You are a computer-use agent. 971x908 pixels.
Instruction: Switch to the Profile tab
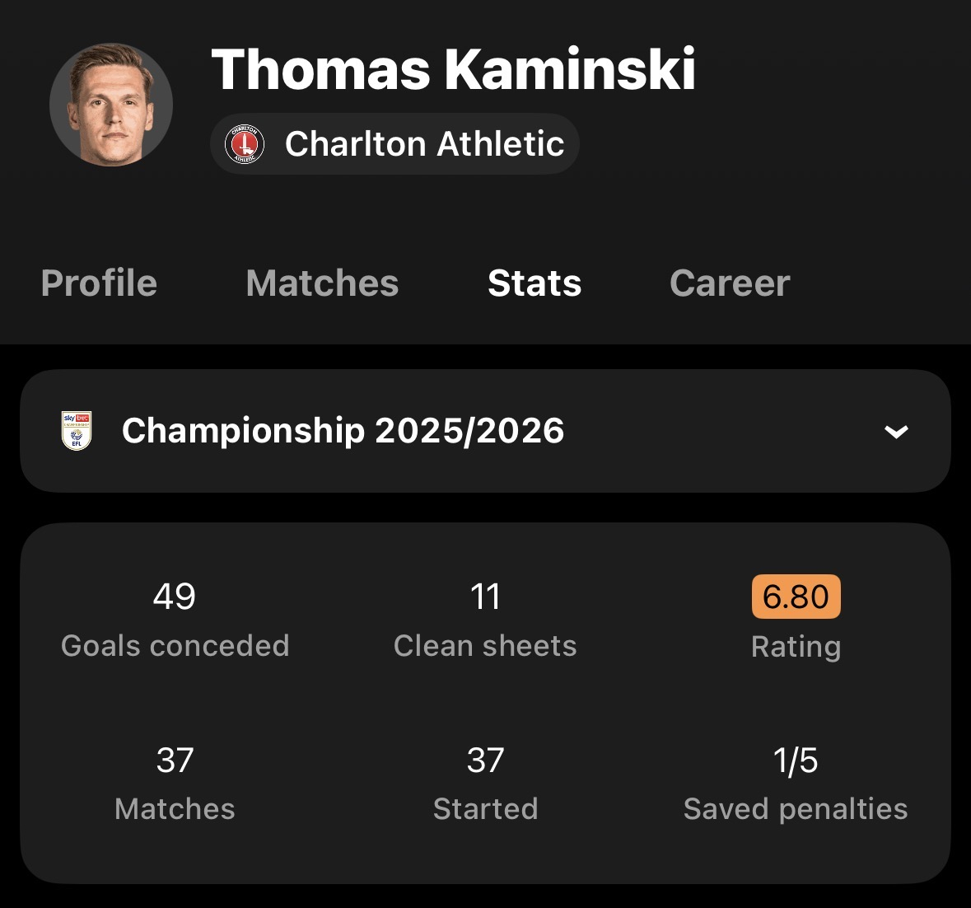point(99,283)
